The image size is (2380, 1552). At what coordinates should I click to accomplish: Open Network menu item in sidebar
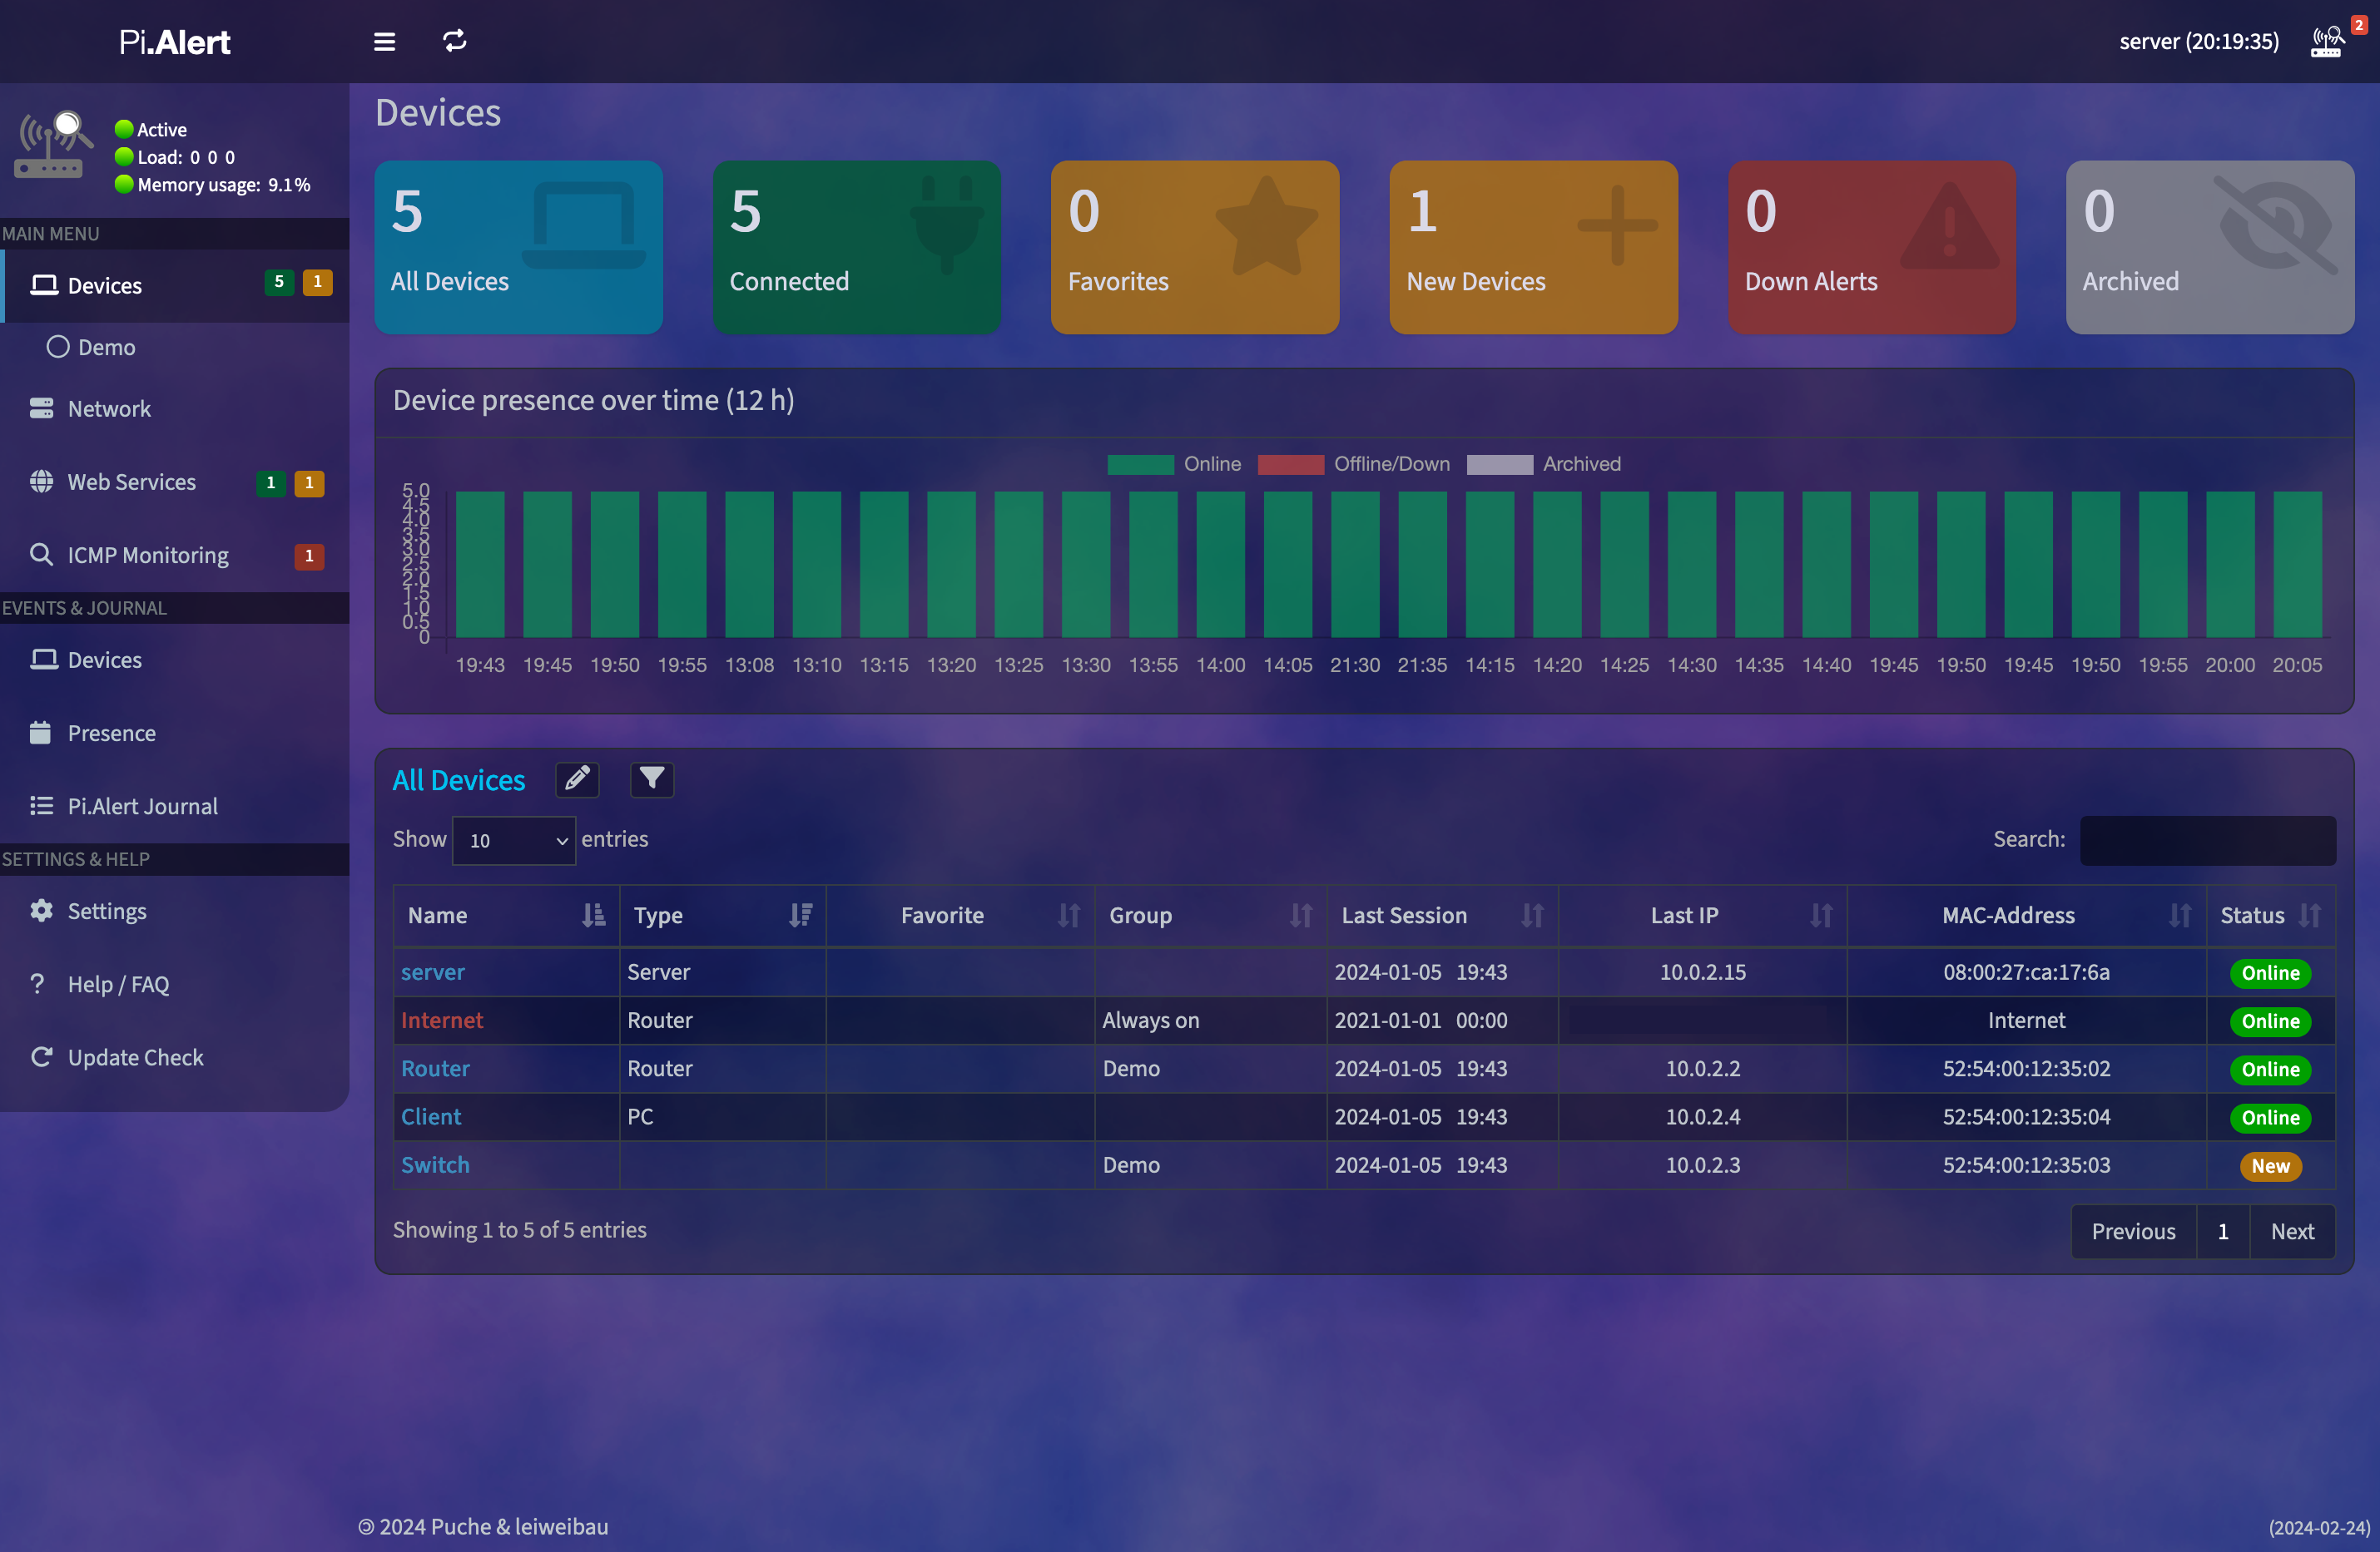pyautogui.click(x=109, y=408)
